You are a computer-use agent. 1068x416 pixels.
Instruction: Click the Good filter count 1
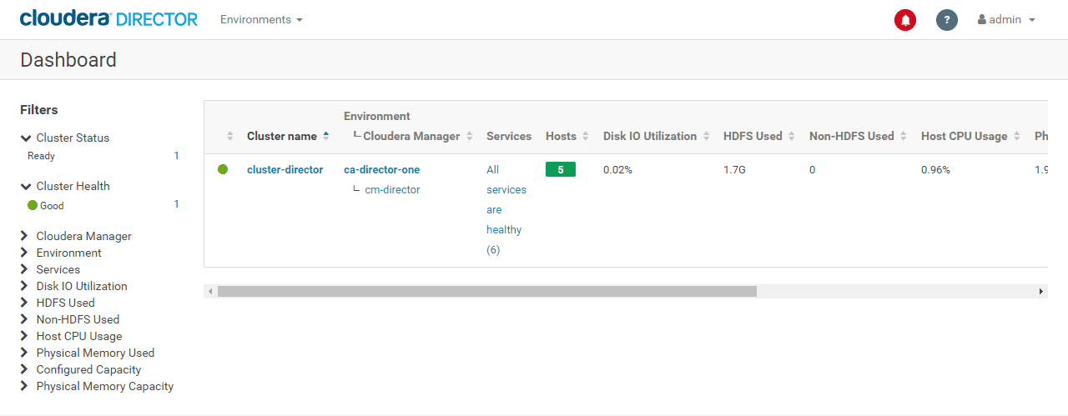[176, 204]
